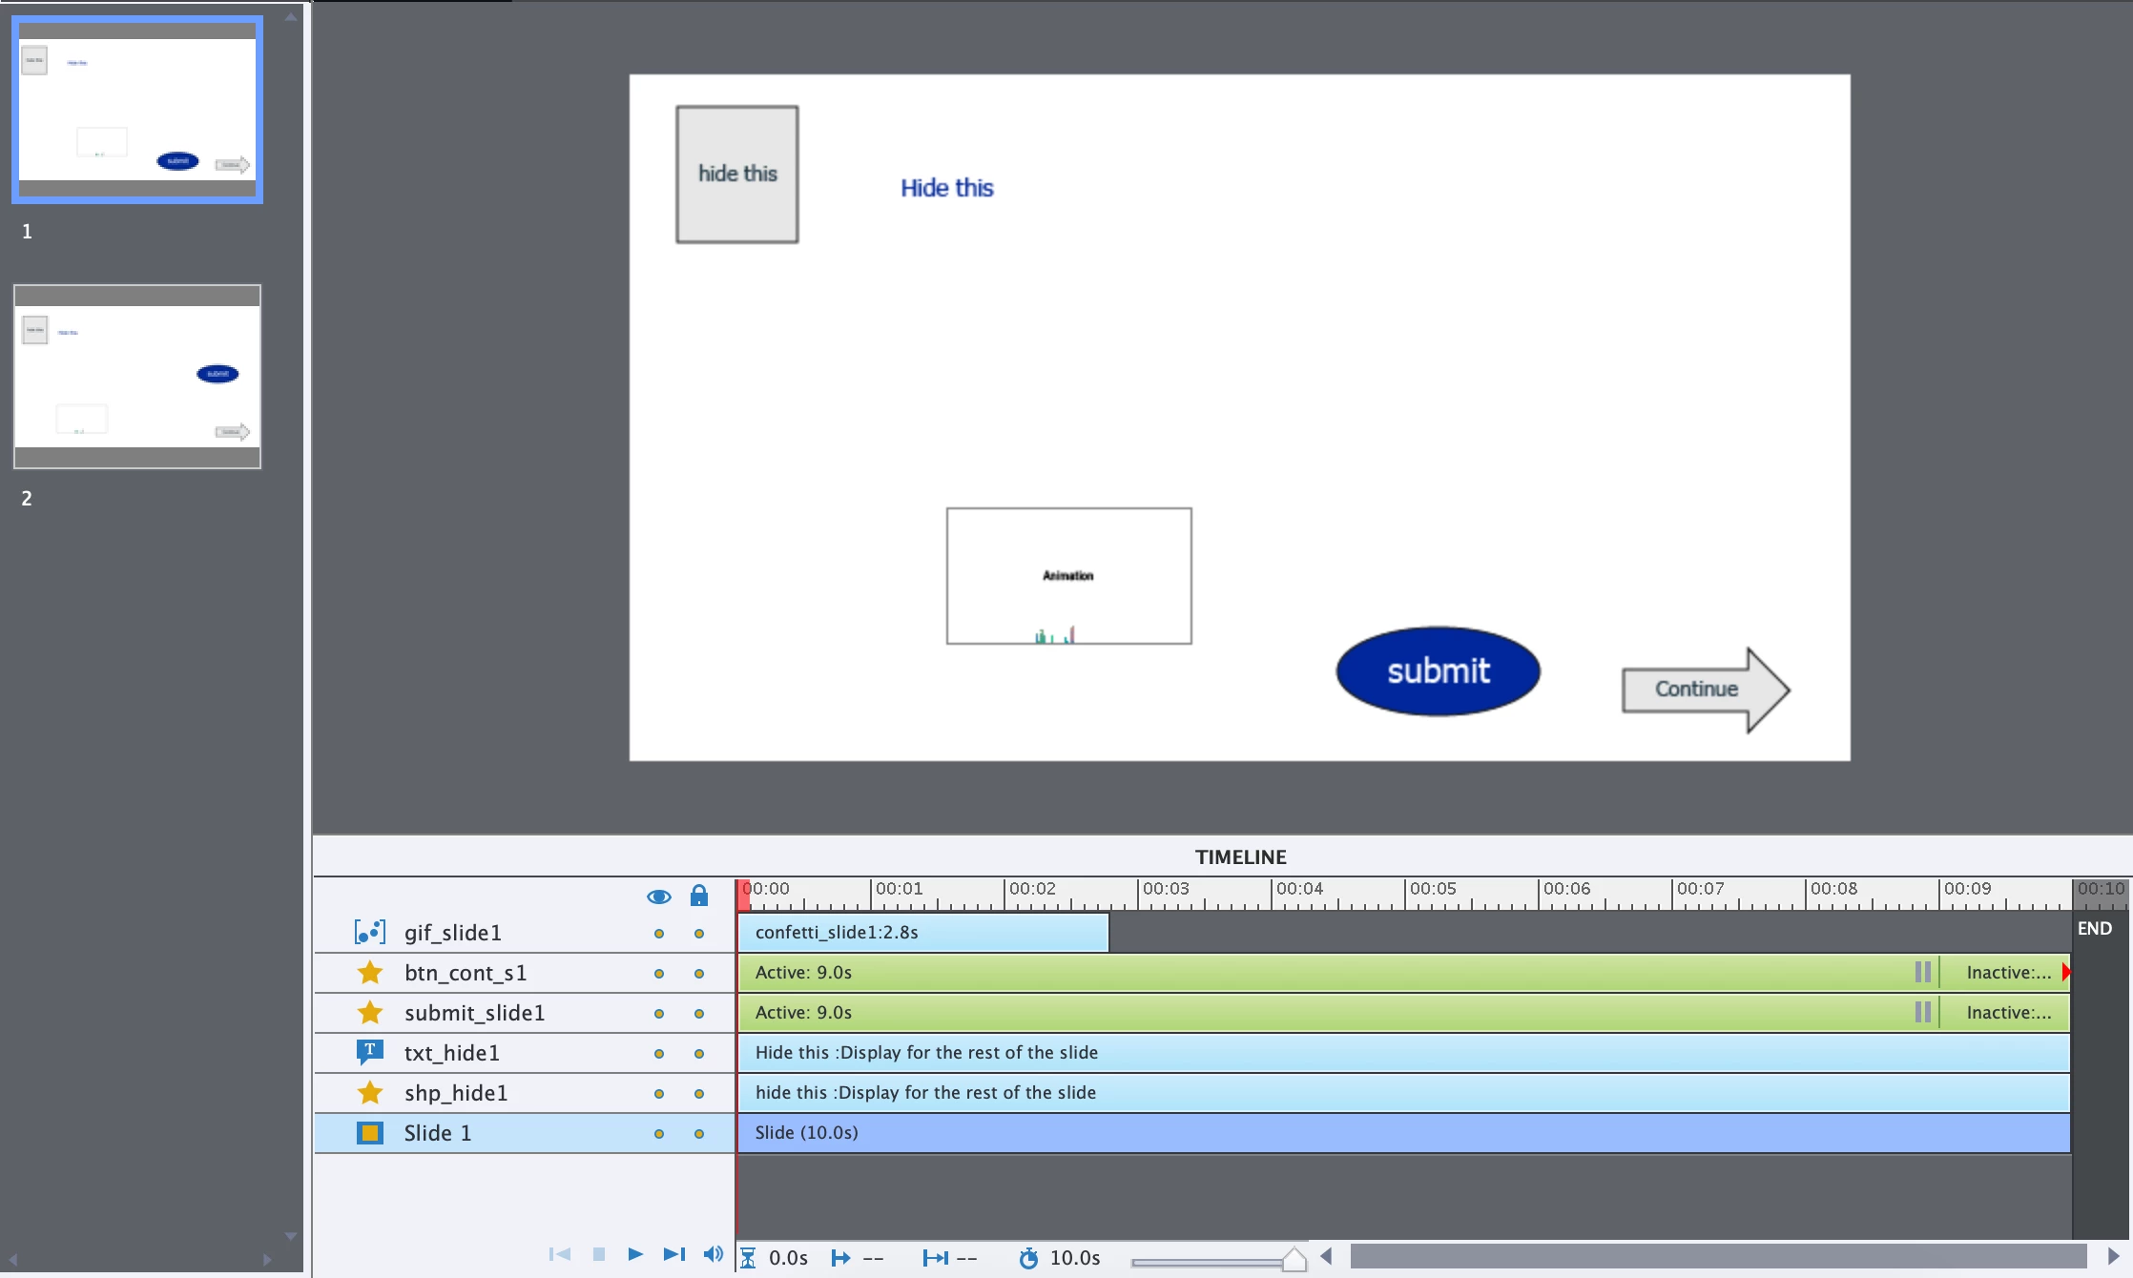
Task: Click the show/hide all objects eye icon
Action: tap(658, 897)
